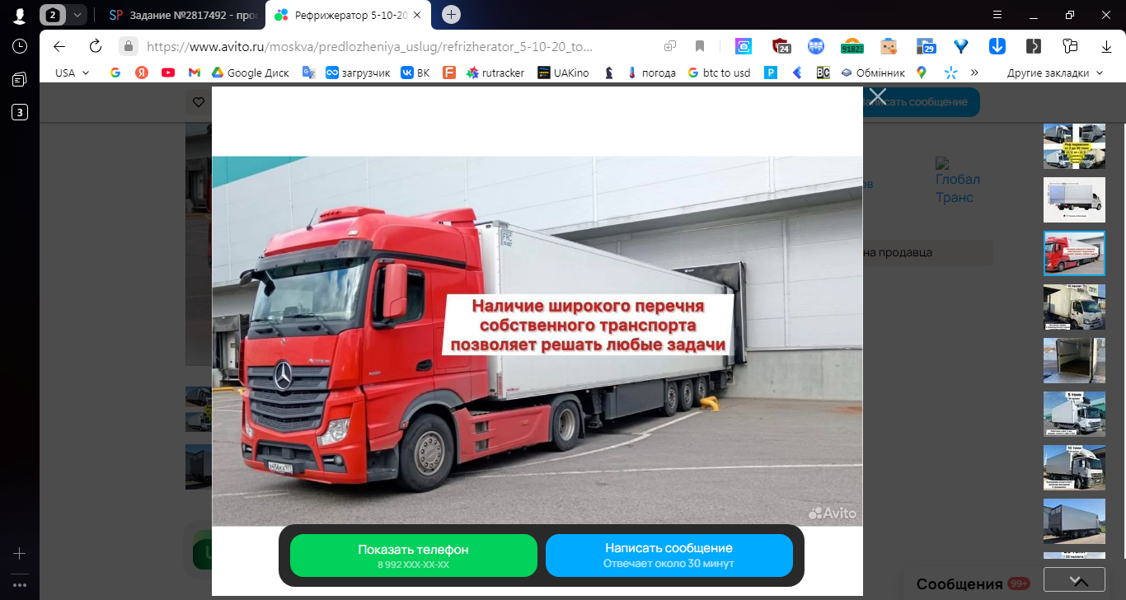The width and height of the screenshot is (1126, 600).
Task: Open the Google Maps bookmark icon
Action: [x=922, y=73]
